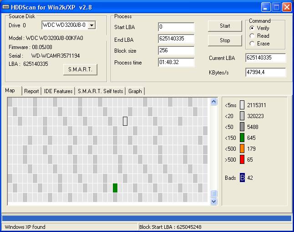Click the Model WDC WD3200JB-00KFA0 text
This screenshot has height=232, width=294.
point(46,38)
